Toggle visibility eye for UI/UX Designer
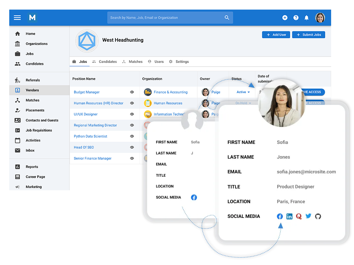Screen dimensions: 354x265 (132, 114)
